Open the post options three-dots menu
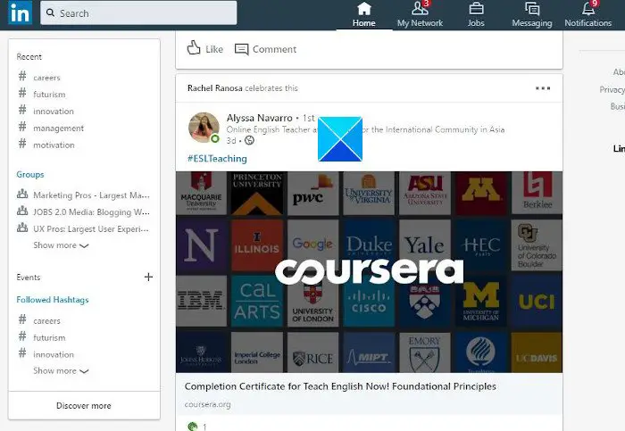 (543, 88)
